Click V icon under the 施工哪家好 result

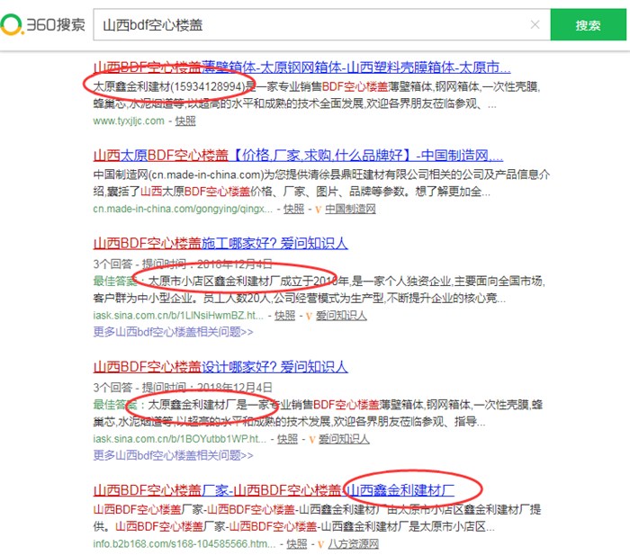click(309, 316)
